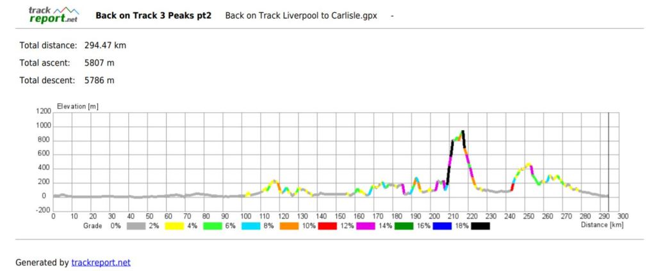Click the light green 4% grade swatch
Viewport: 656px width, 271px height.
point(211,226)
